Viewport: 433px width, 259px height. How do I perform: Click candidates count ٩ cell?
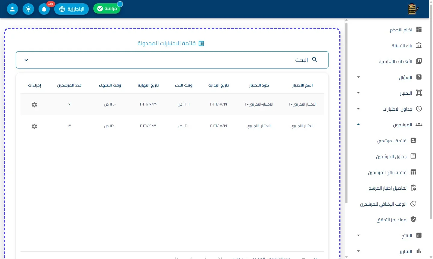click(x=69, y=104)
